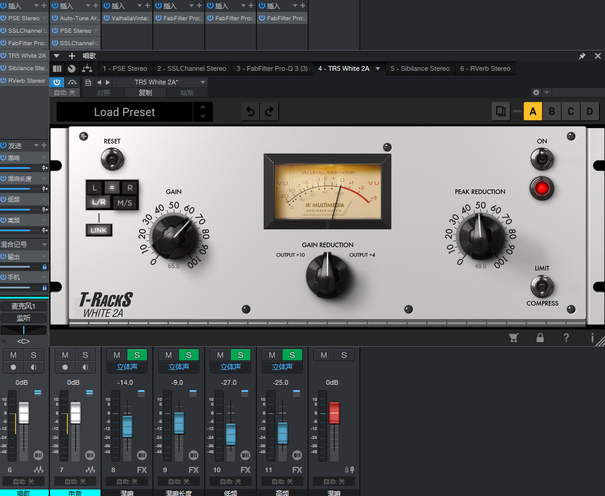
Task: Select preset slot B
Action: click(x=551, y=111)
